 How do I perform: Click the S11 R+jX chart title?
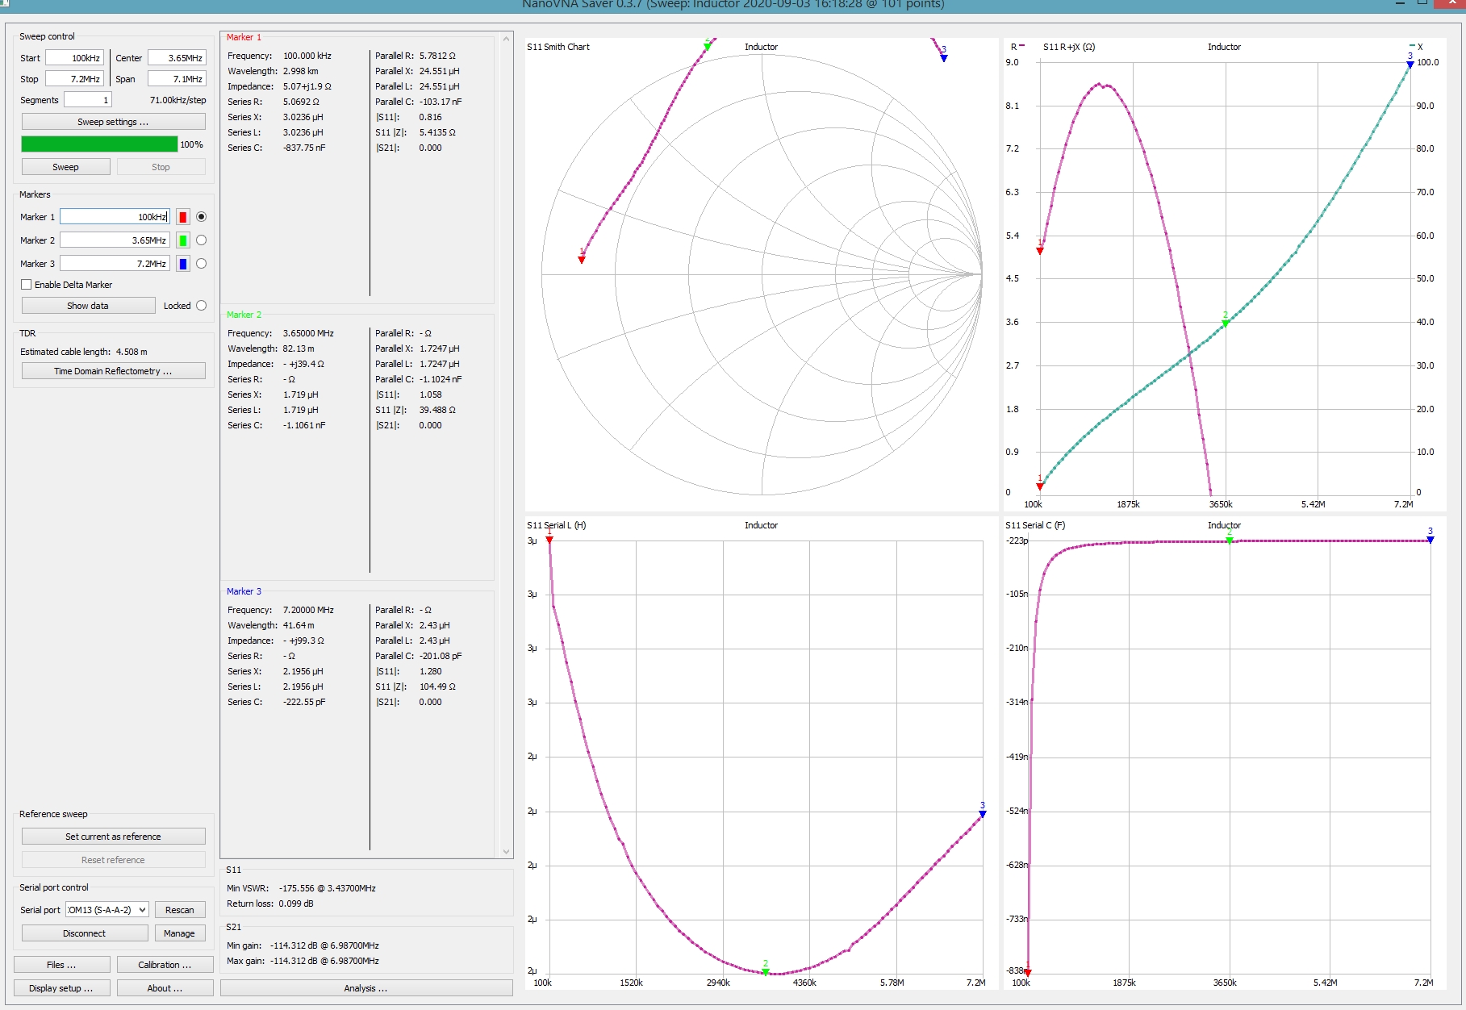[x=1069, y=47]
